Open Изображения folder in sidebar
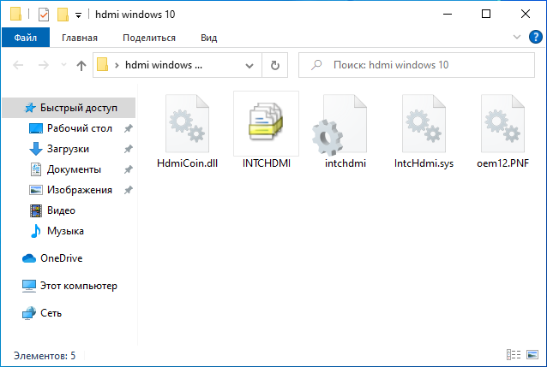The height and width of the screenshot is (367, 547). (x=80, y=190)
